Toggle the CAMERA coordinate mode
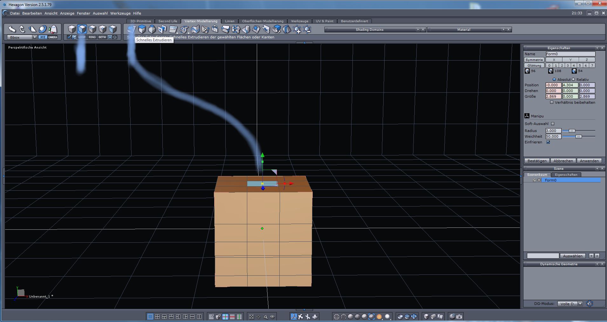Viewport: 607px width, 322px height. [53, 37]
